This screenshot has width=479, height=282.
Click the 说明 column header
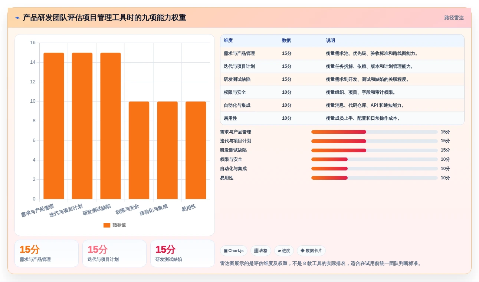pyautogui.click(x=331, y=40)
